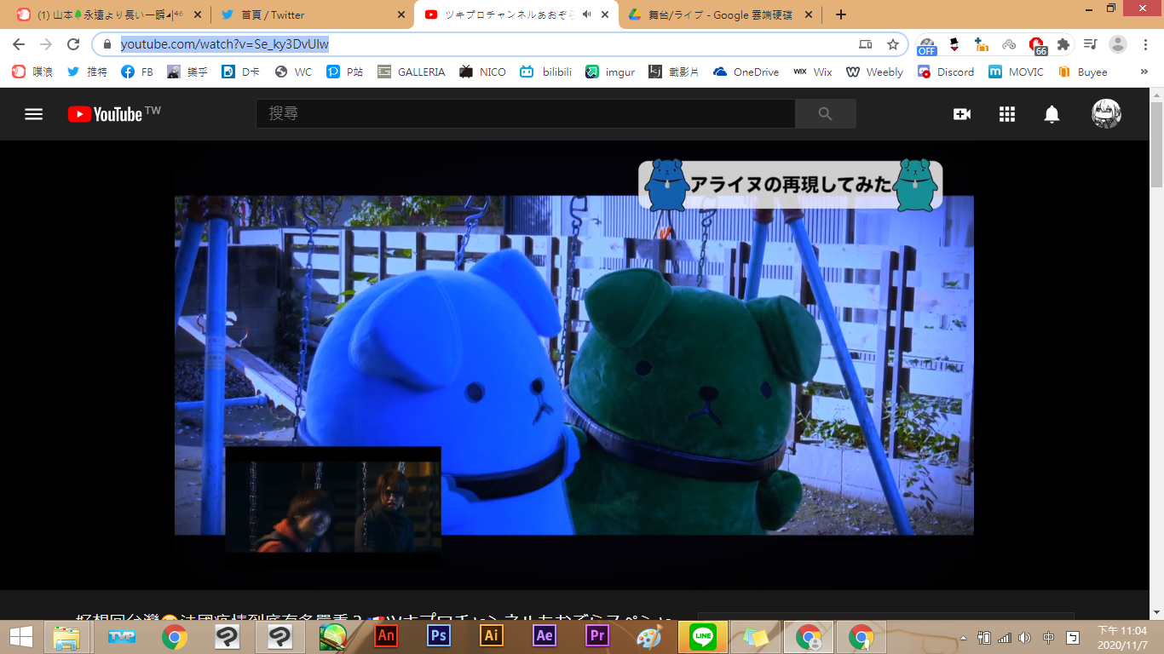Bookmark this page with the star icon

893,44
